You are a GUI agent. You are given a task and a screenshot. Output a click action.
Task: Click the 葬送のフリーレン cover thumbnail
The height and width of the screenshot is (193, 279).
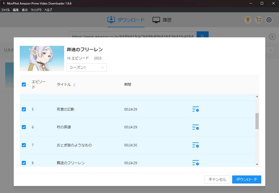click(42, 58)
